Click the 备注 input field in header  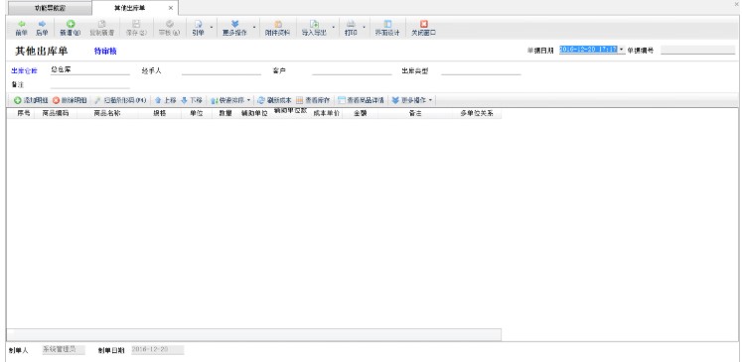(x=90, y=84)
